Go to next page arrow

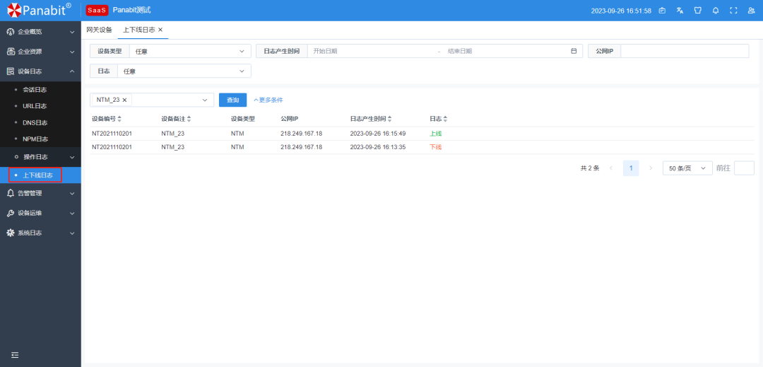click(651, 168)
